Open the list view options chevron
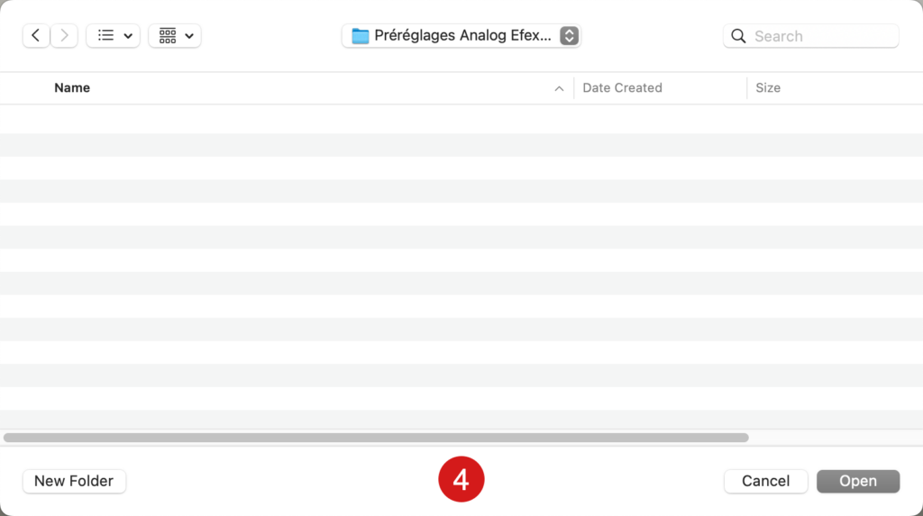The image size is (923, 516). tap(128, 37)
